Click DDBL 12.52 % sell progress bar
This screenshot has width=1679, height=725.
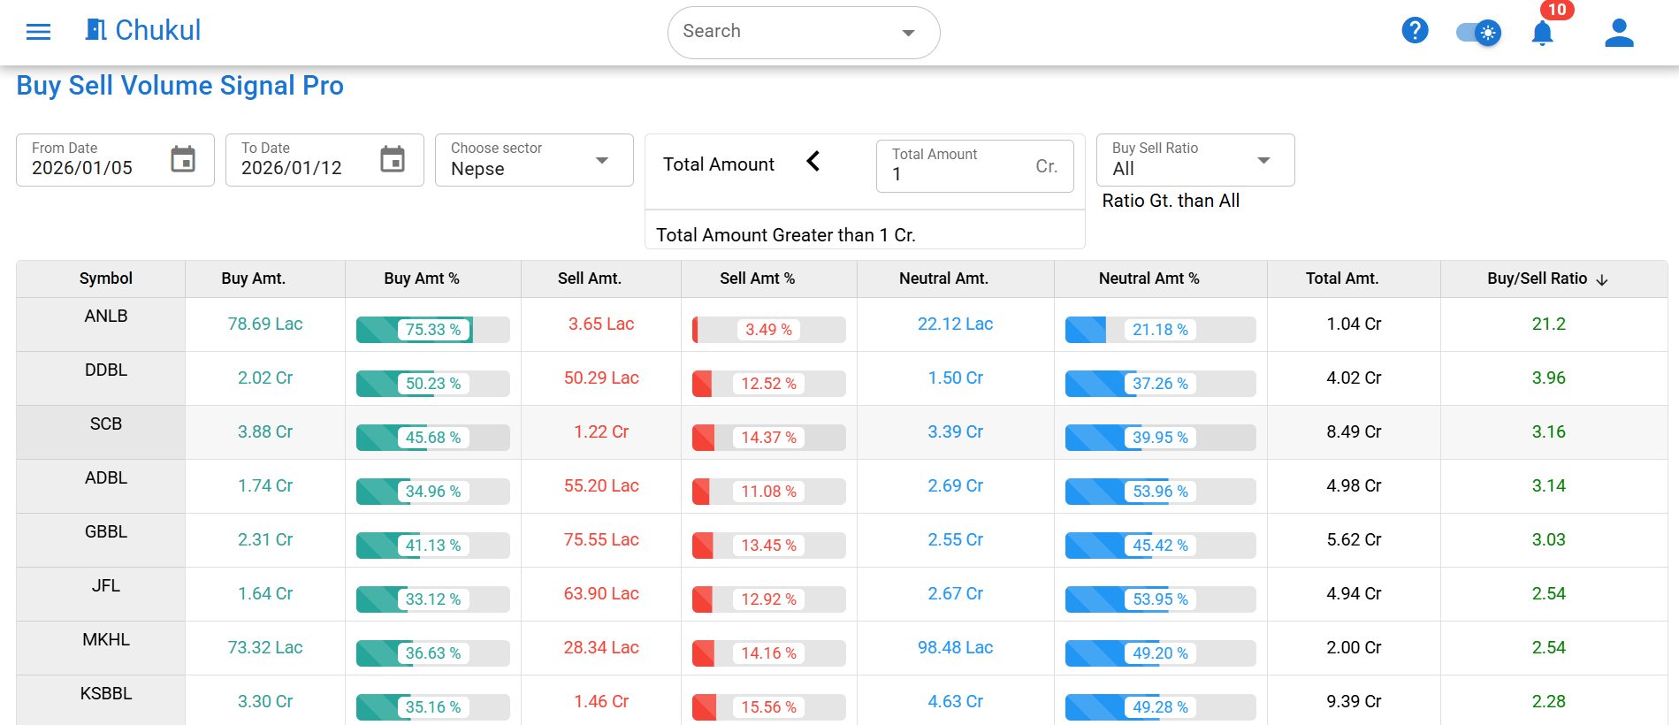click(x=768, y=384)
